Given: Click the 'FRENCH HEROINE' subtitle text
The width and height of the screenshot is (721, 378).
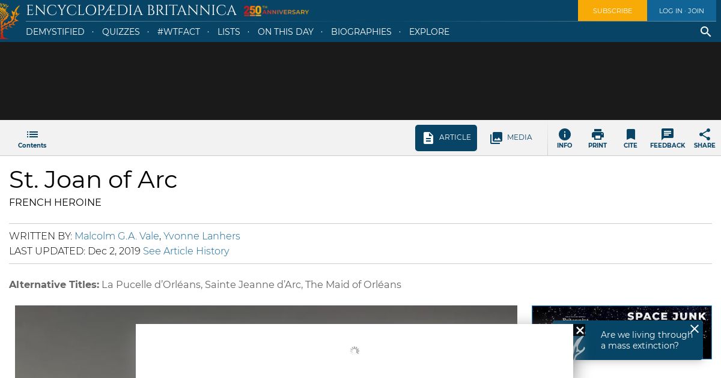Looking at the screenshot, I should pyautogui.click(x=55, y=202).
